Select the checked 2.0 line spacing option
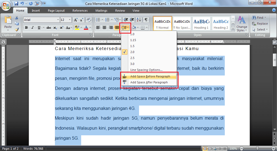The image size is (277, 151). (132, 52)
